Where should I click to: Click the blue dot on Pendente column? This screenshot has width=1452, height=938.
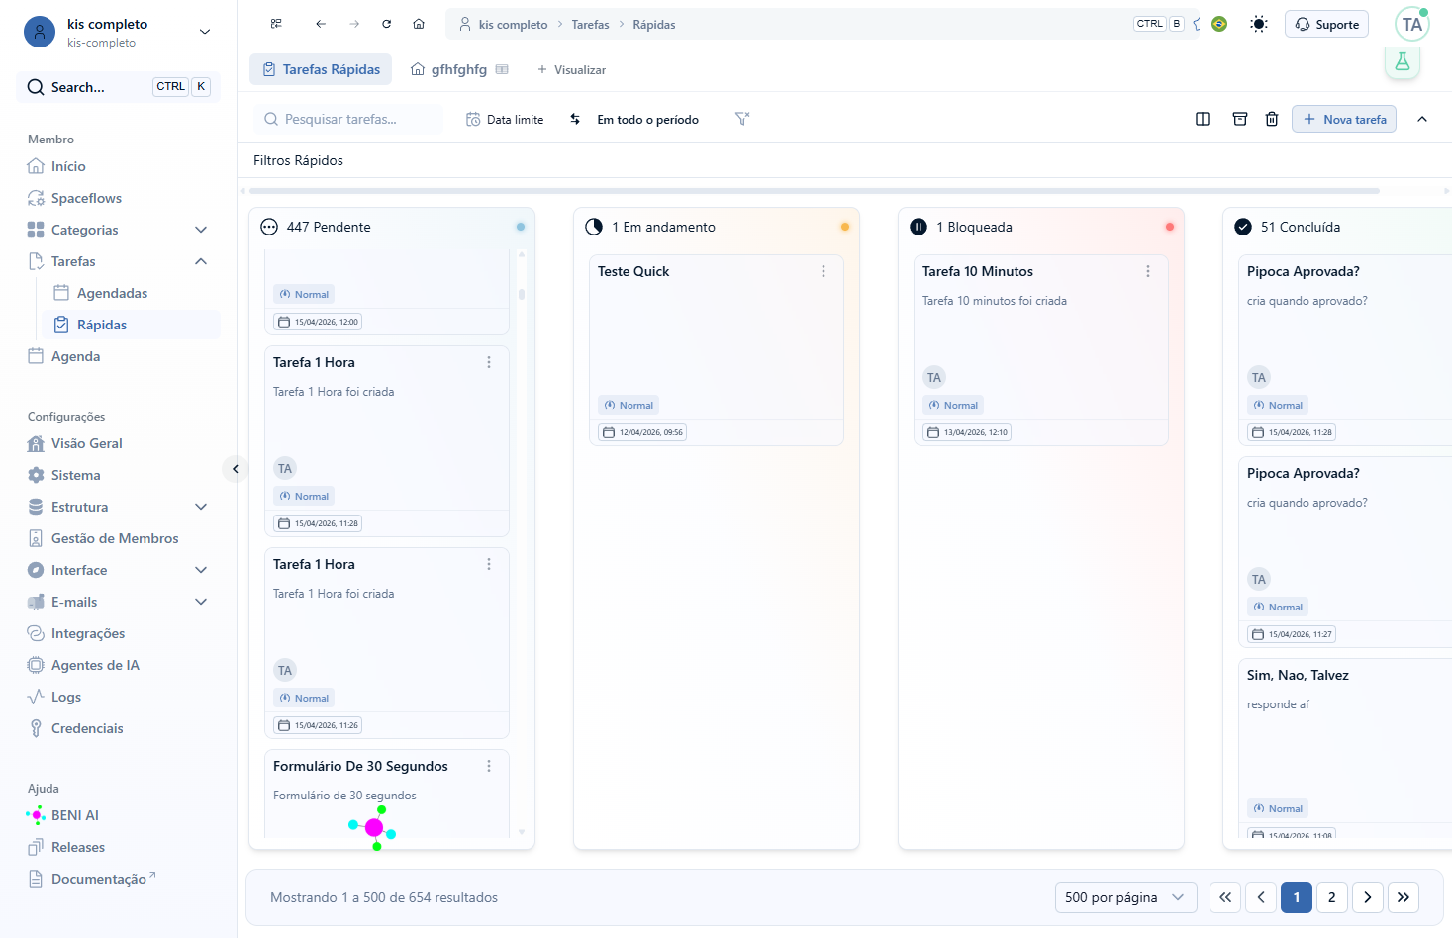coord(521,227)
